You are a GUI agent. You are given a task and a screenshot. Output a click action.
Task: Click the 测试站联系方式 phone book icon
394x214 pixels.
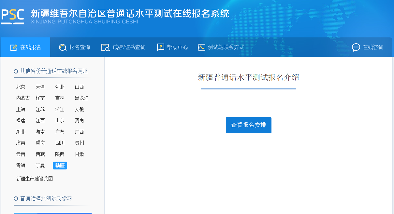(x=201, y=47)
